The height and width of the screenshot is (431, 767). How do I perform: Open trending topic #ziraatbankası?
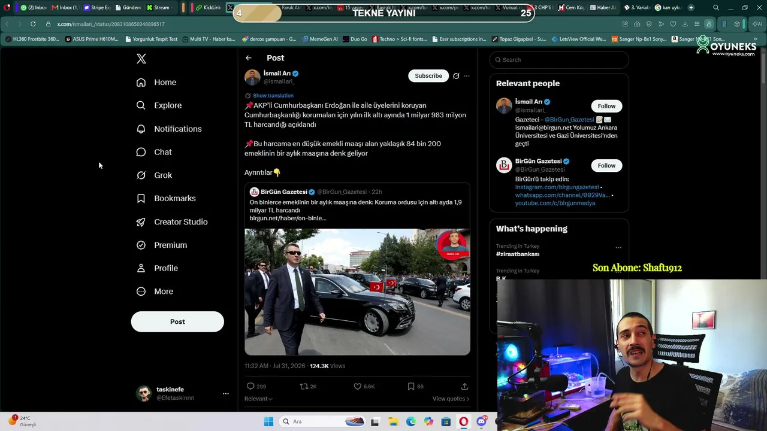pos(518,254)
